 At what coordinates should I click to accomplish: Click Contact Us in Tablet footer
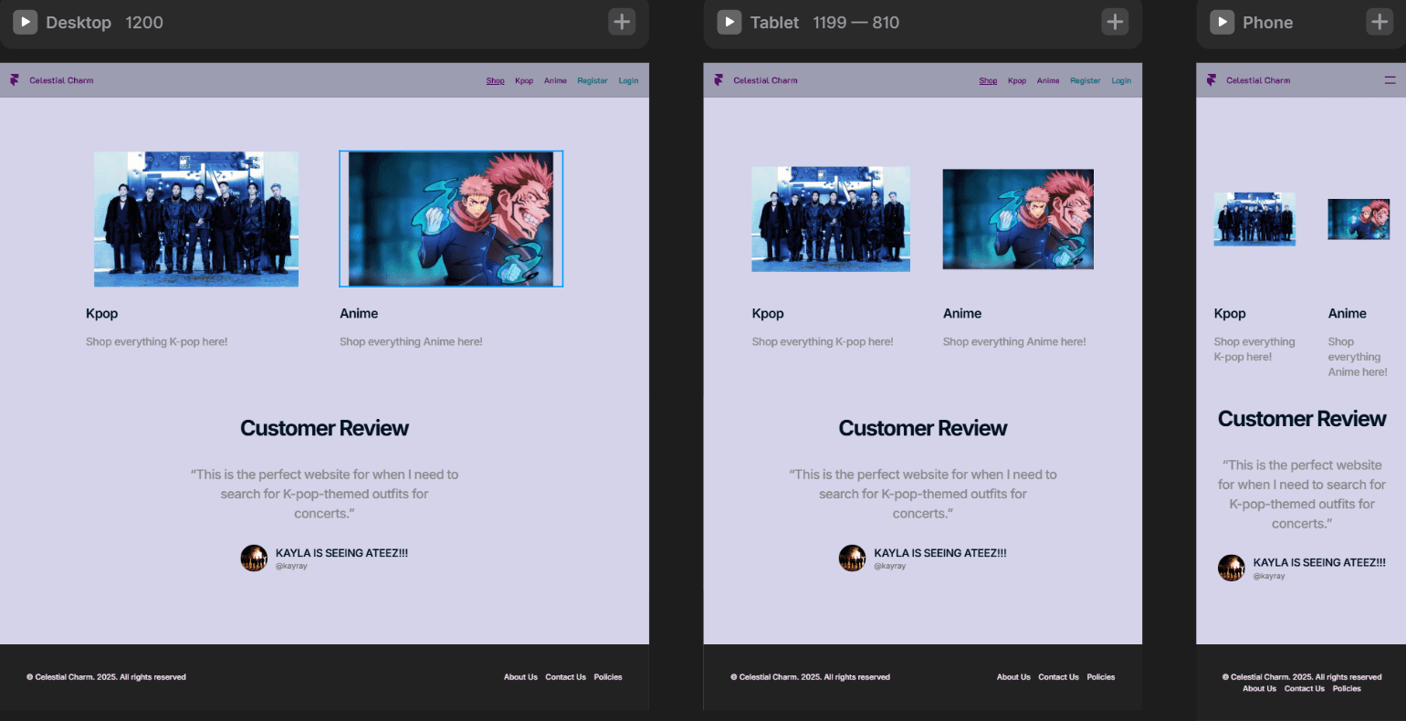[1058, 677]
